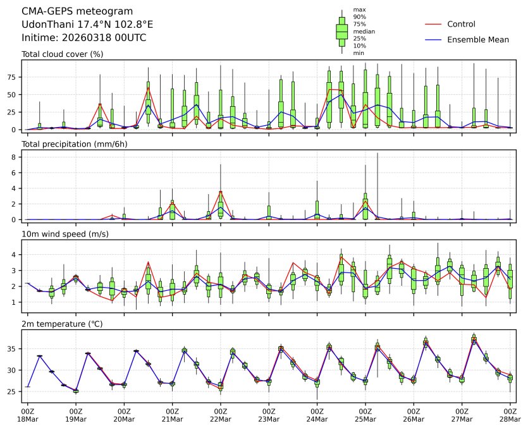528x430 pixels.
Task: Click the 00Z 22Mar x-axis label
Action: coord(221,415)
